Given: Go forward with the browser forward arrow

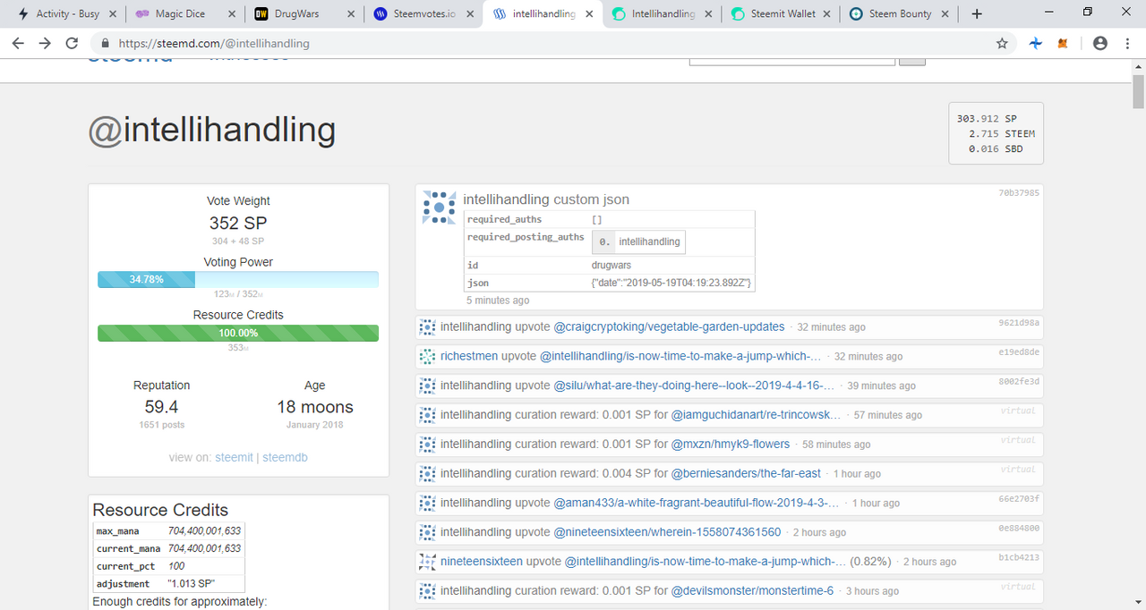Looking at the screenshot, I should pos(45,43).
